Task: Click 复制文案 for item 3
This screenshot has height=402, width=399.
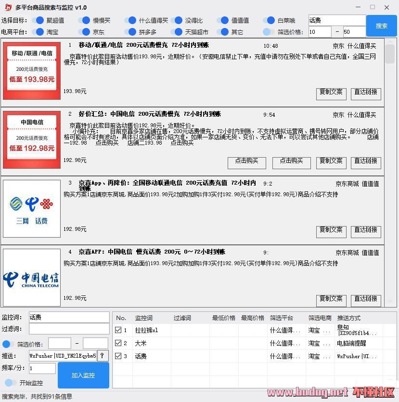Action: click(331, 232)
